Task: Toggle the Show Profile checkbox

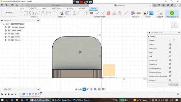Action: click(170, 60)
